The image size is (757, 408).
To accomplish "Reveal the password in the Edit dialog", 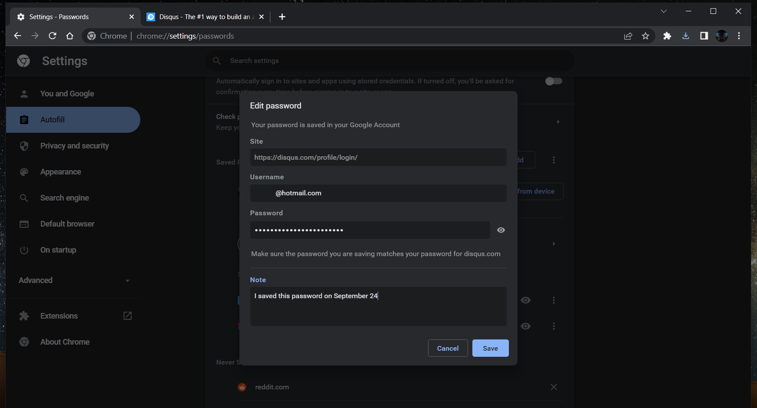I will [x=501, y=230].
